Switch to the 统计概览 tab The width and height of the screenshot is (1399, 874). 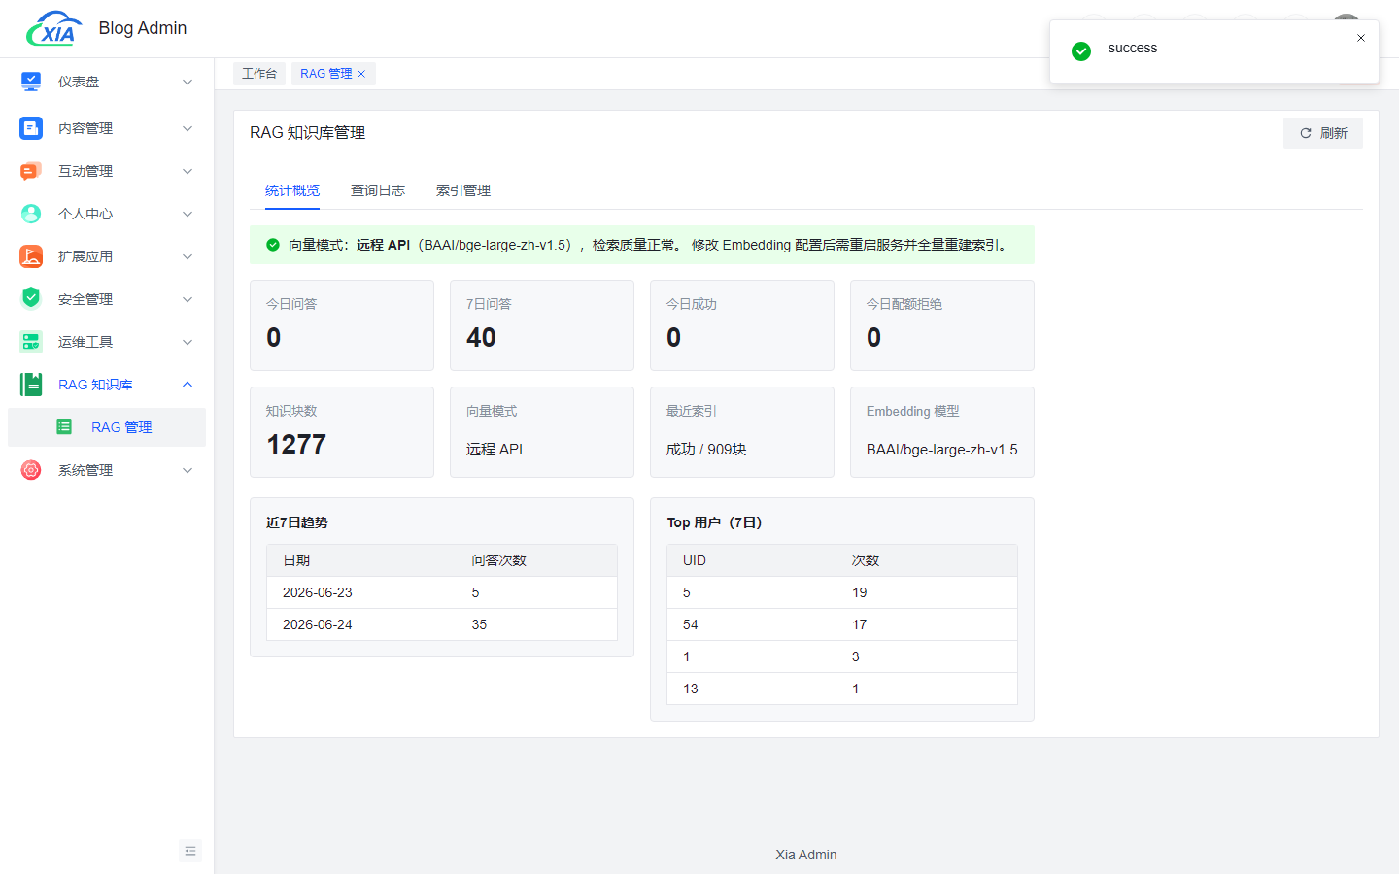coord(292,190)
